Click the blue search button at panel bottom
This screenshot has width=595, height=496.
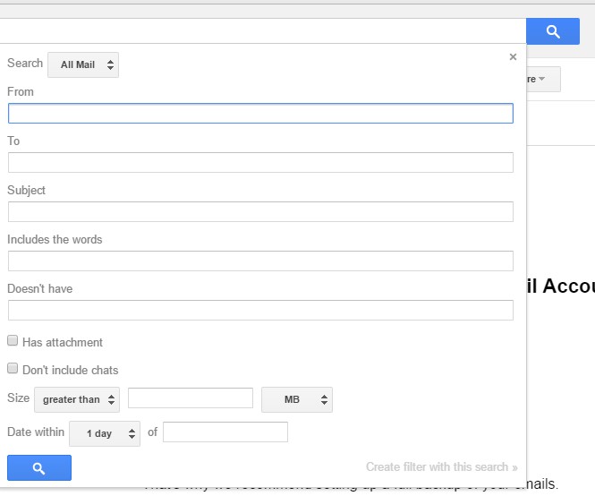point(38,467)
